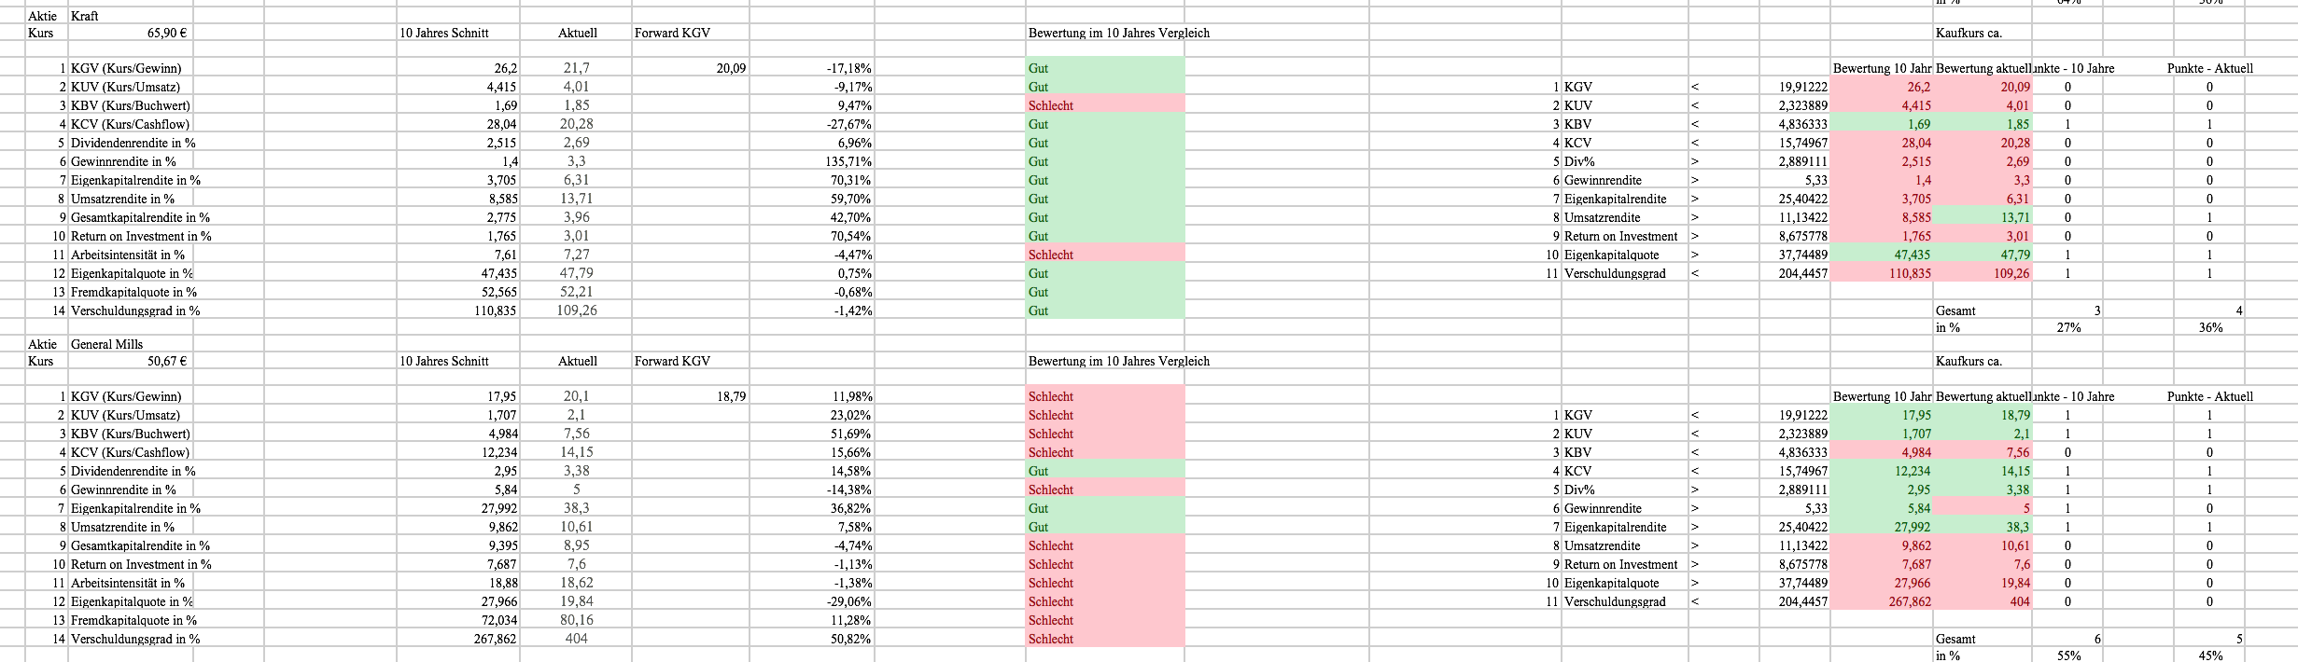Click Kraft's red "Schlecht" rating for KBV row
The image size is (2298, 662).
click(1051, 105)
